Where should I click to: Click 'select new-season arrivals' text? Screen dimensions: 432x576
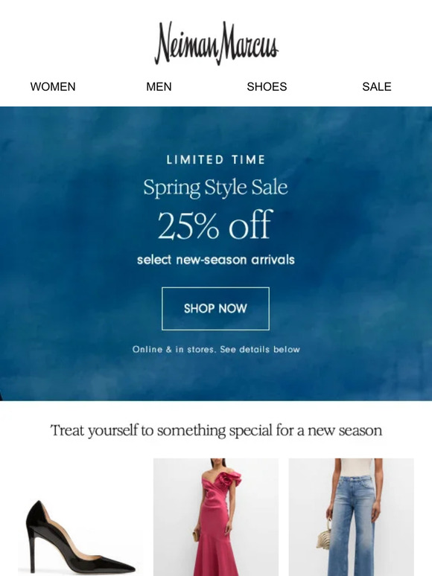[216, 260]
